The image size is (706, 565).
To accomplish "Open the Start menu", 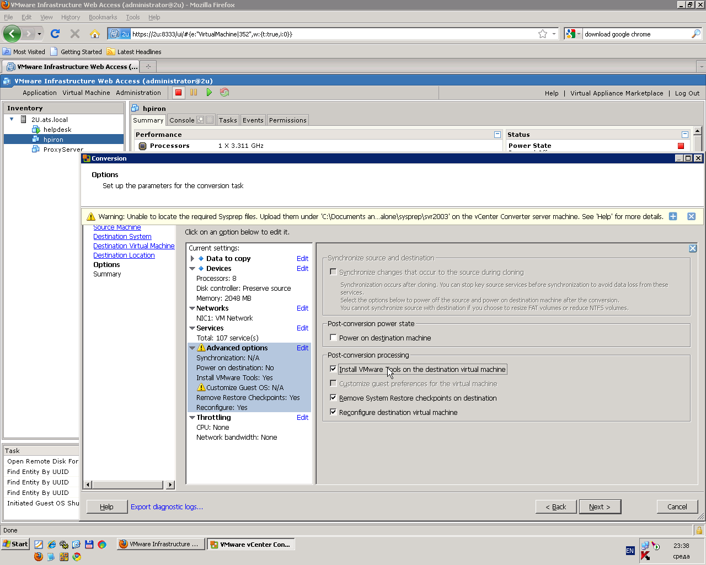I will point(15,544).
